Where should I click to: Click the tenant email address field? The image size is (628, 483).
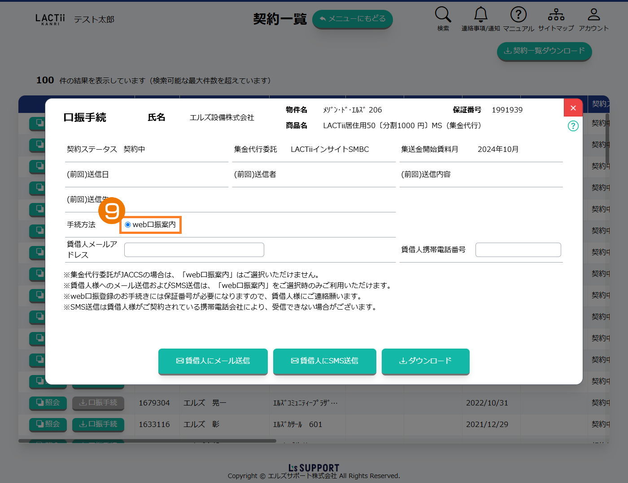(194, 250)
